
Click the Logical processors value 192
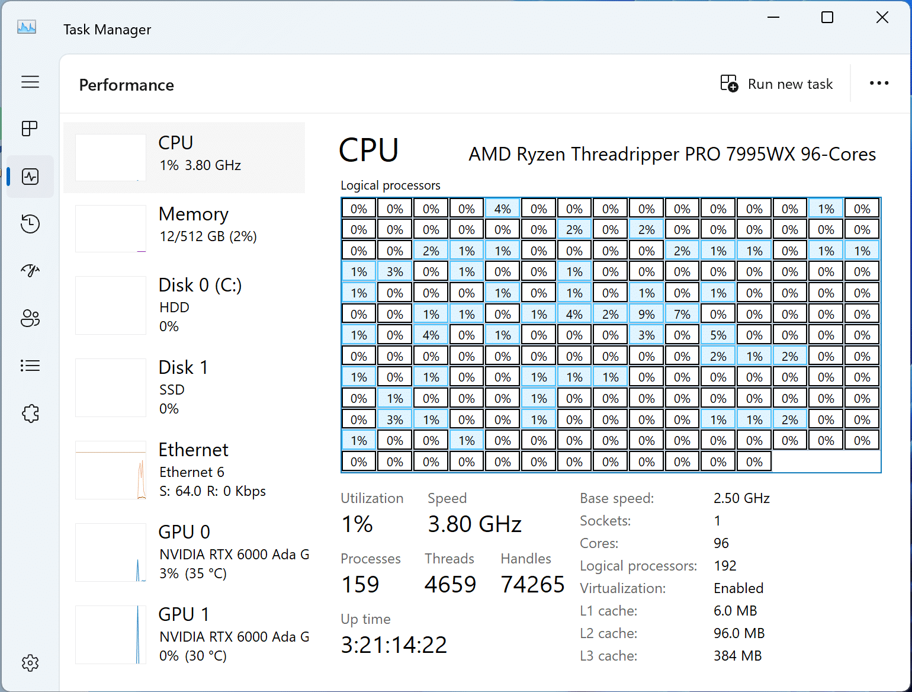[725, 566]
